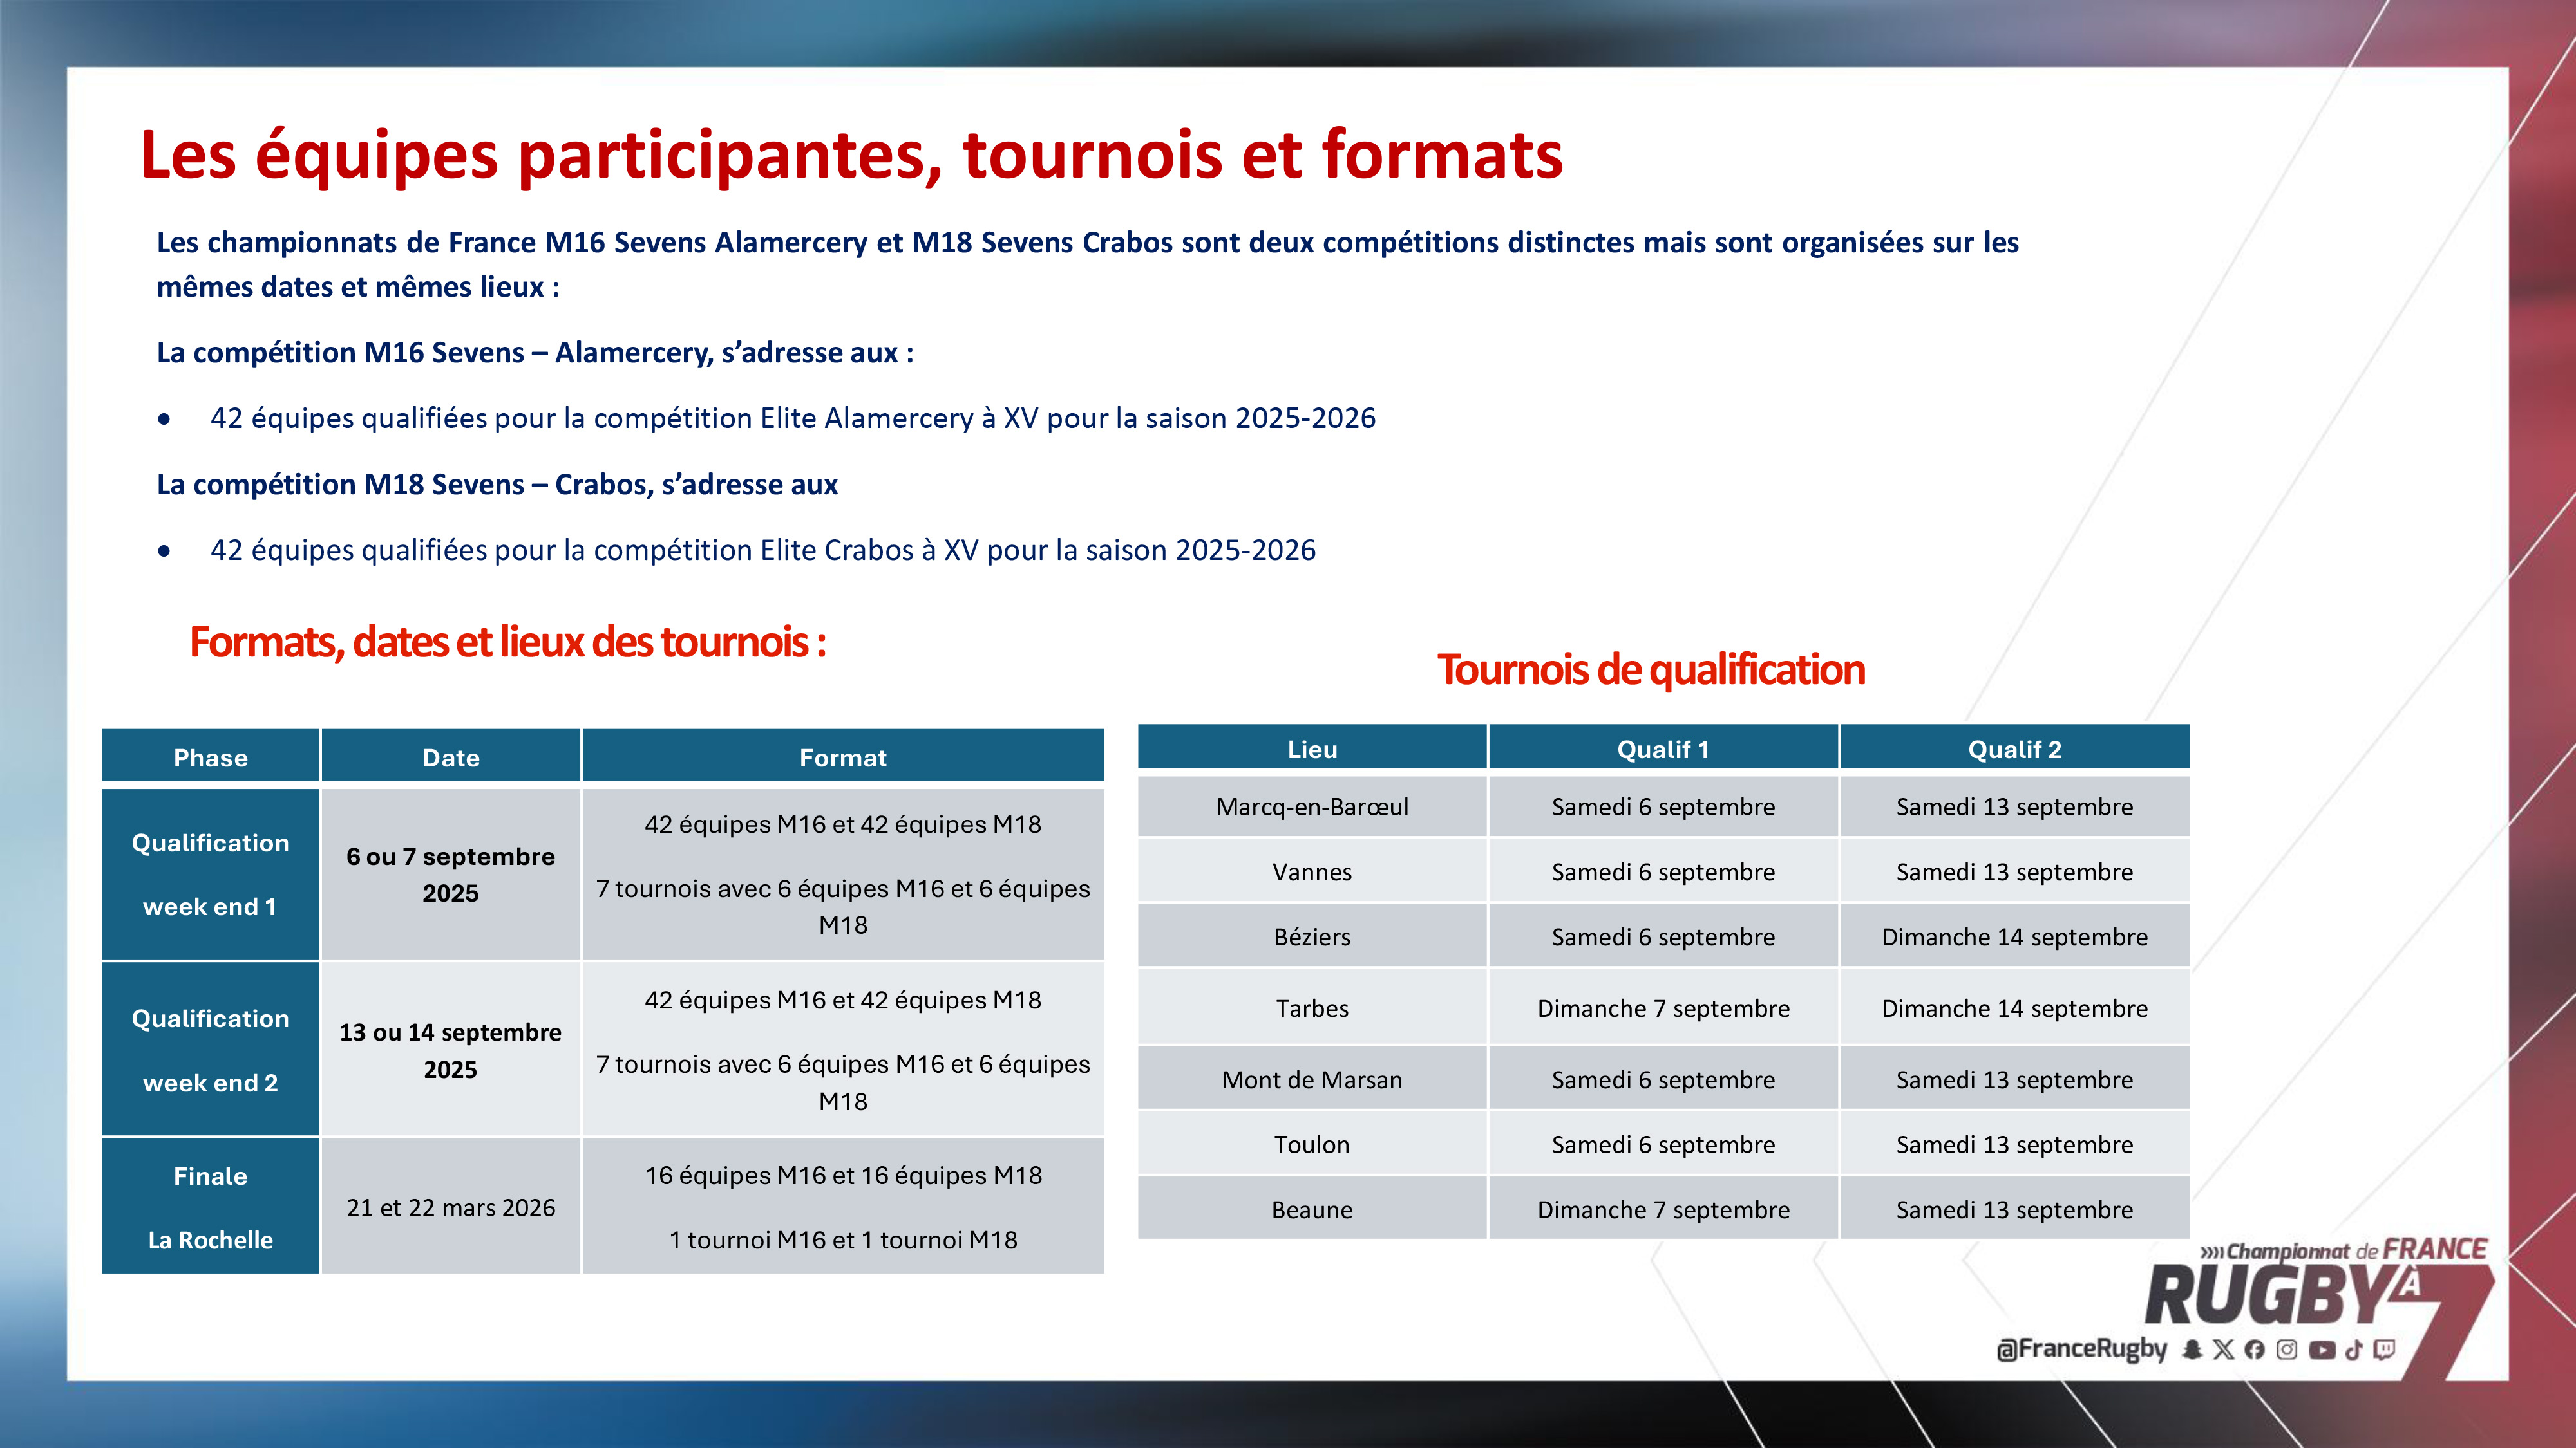Click Beaune's Qualif 1 'Dimanche 7 septembre'
The width and height of the screenshot is (2576, 1448).
point(1663,1209)
